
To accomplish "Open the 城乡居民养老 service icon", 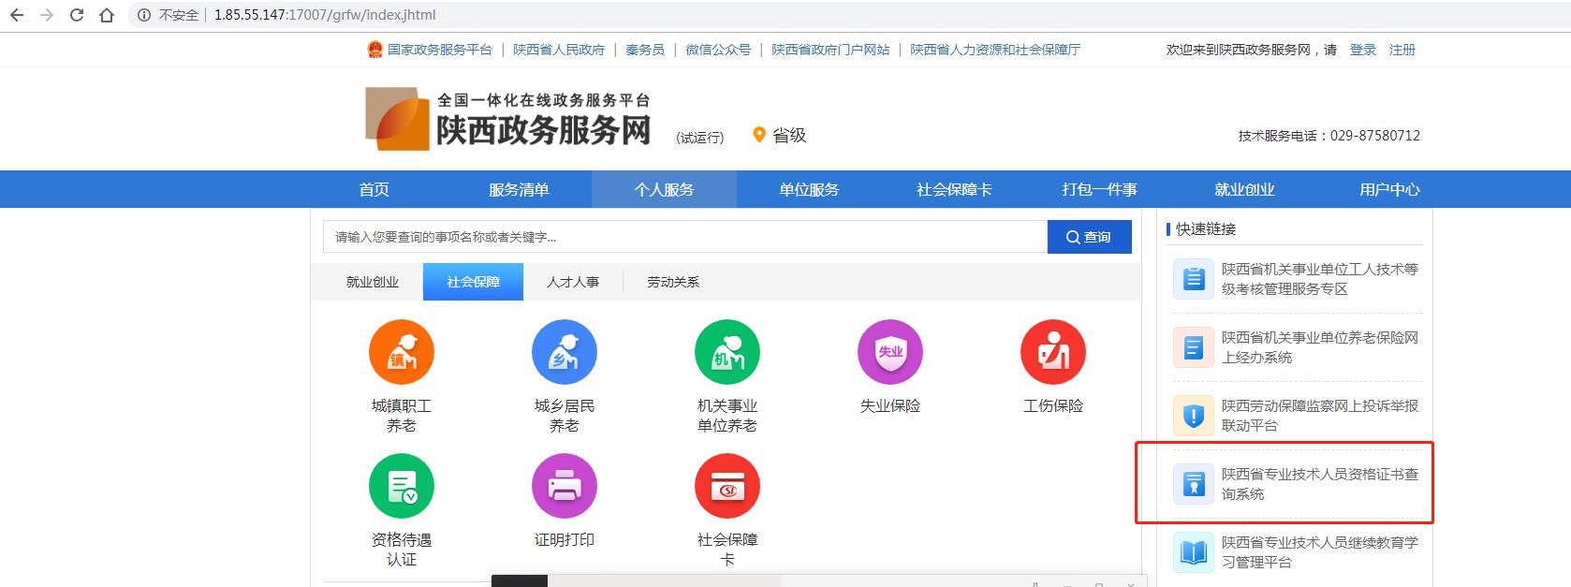I will tap(565, 353).
